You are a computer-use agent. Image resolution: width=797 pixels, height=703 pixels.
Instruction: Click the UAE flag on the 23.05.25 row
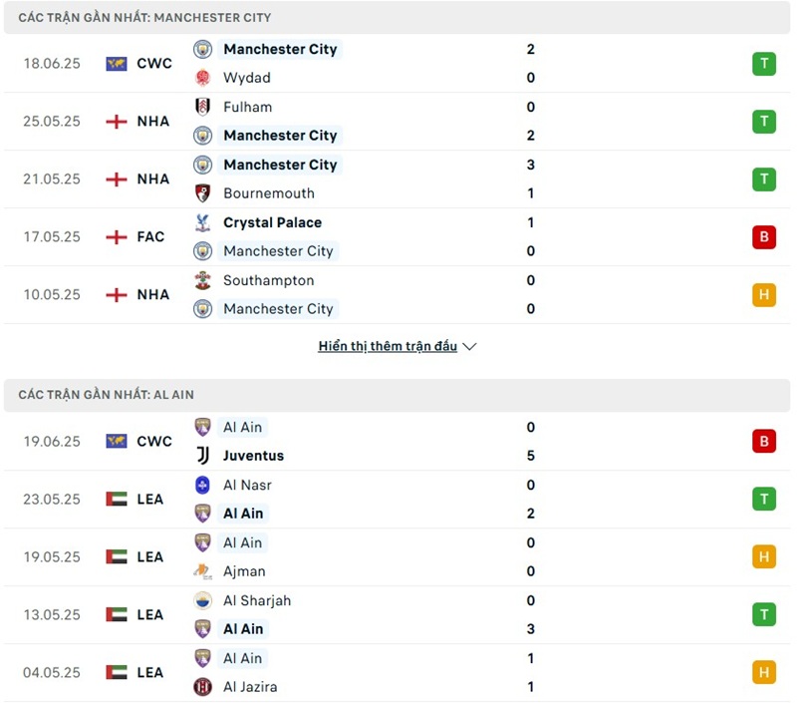click(x=117, y=499)
